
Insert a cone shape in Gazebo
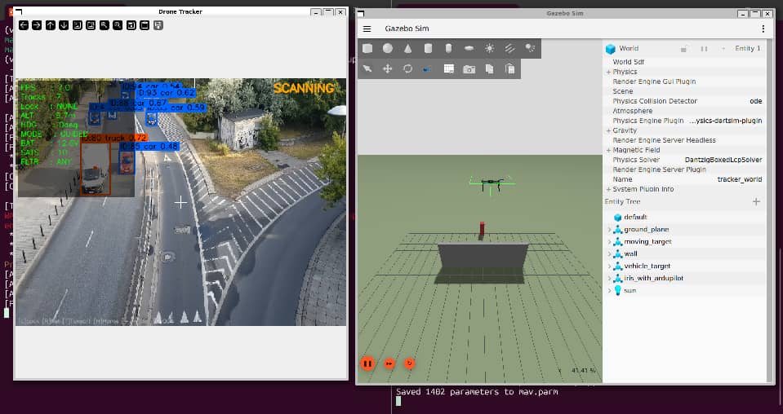point(408,48)
